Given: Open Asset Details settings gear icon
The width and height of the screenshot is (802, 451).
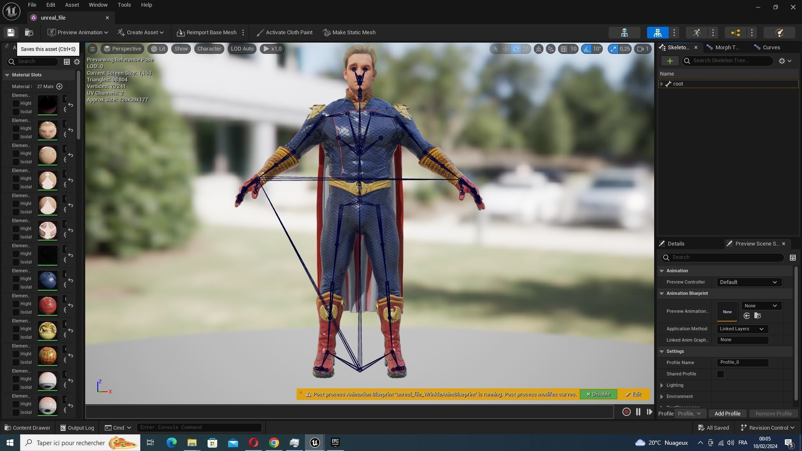Looking at the screenshot, I should coord(77,62).
